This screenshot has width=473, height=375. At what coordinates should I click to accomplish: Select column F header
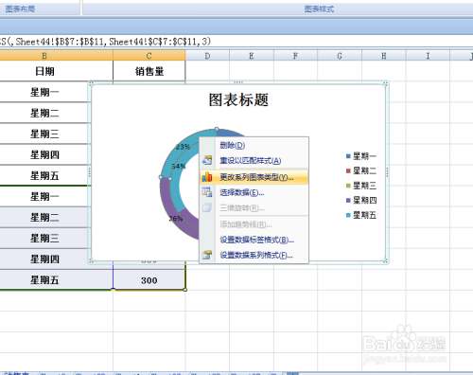pyautogui.click(x=295, y=56)
